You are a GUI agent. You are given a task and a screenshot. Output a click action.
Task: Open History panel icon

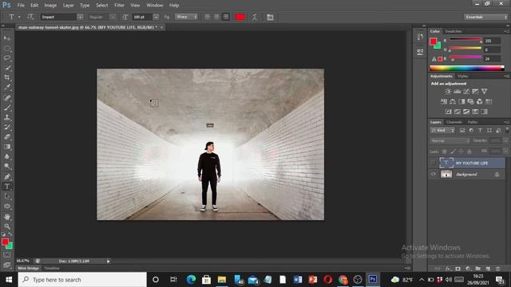tap(420, 37)
